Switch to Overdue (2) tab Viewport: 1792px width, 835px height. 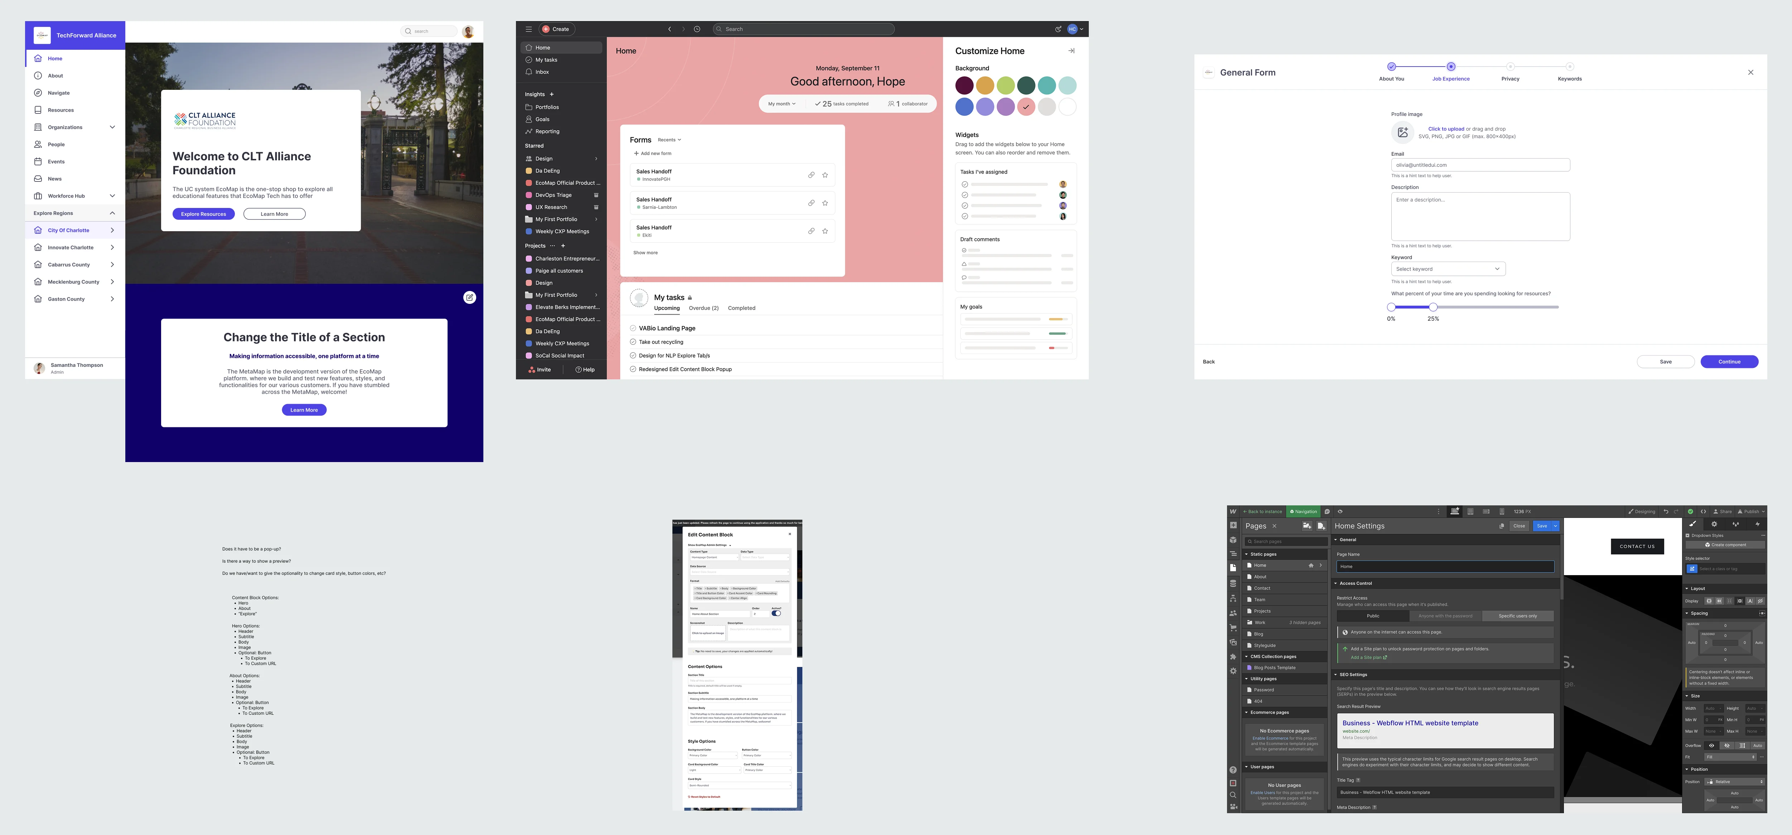[x=703, y=308]
